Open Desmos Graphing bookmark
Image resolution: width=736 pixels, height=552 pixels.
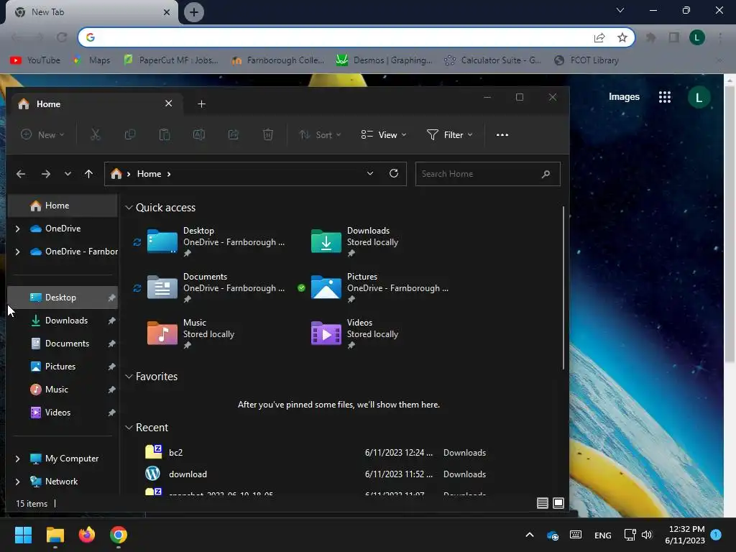coord(385,60)
